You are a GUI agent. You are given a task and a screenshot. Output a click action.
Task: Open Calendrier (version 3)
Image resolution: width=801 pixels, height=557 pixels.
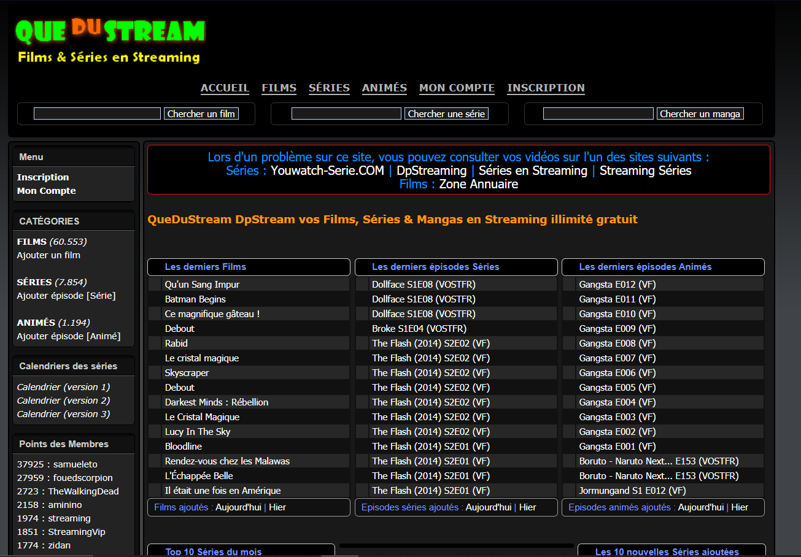63,414
